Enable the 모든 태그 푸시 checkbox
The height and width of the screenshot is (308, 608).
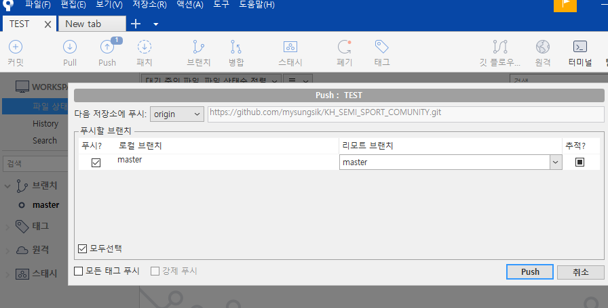coord(78,271)
